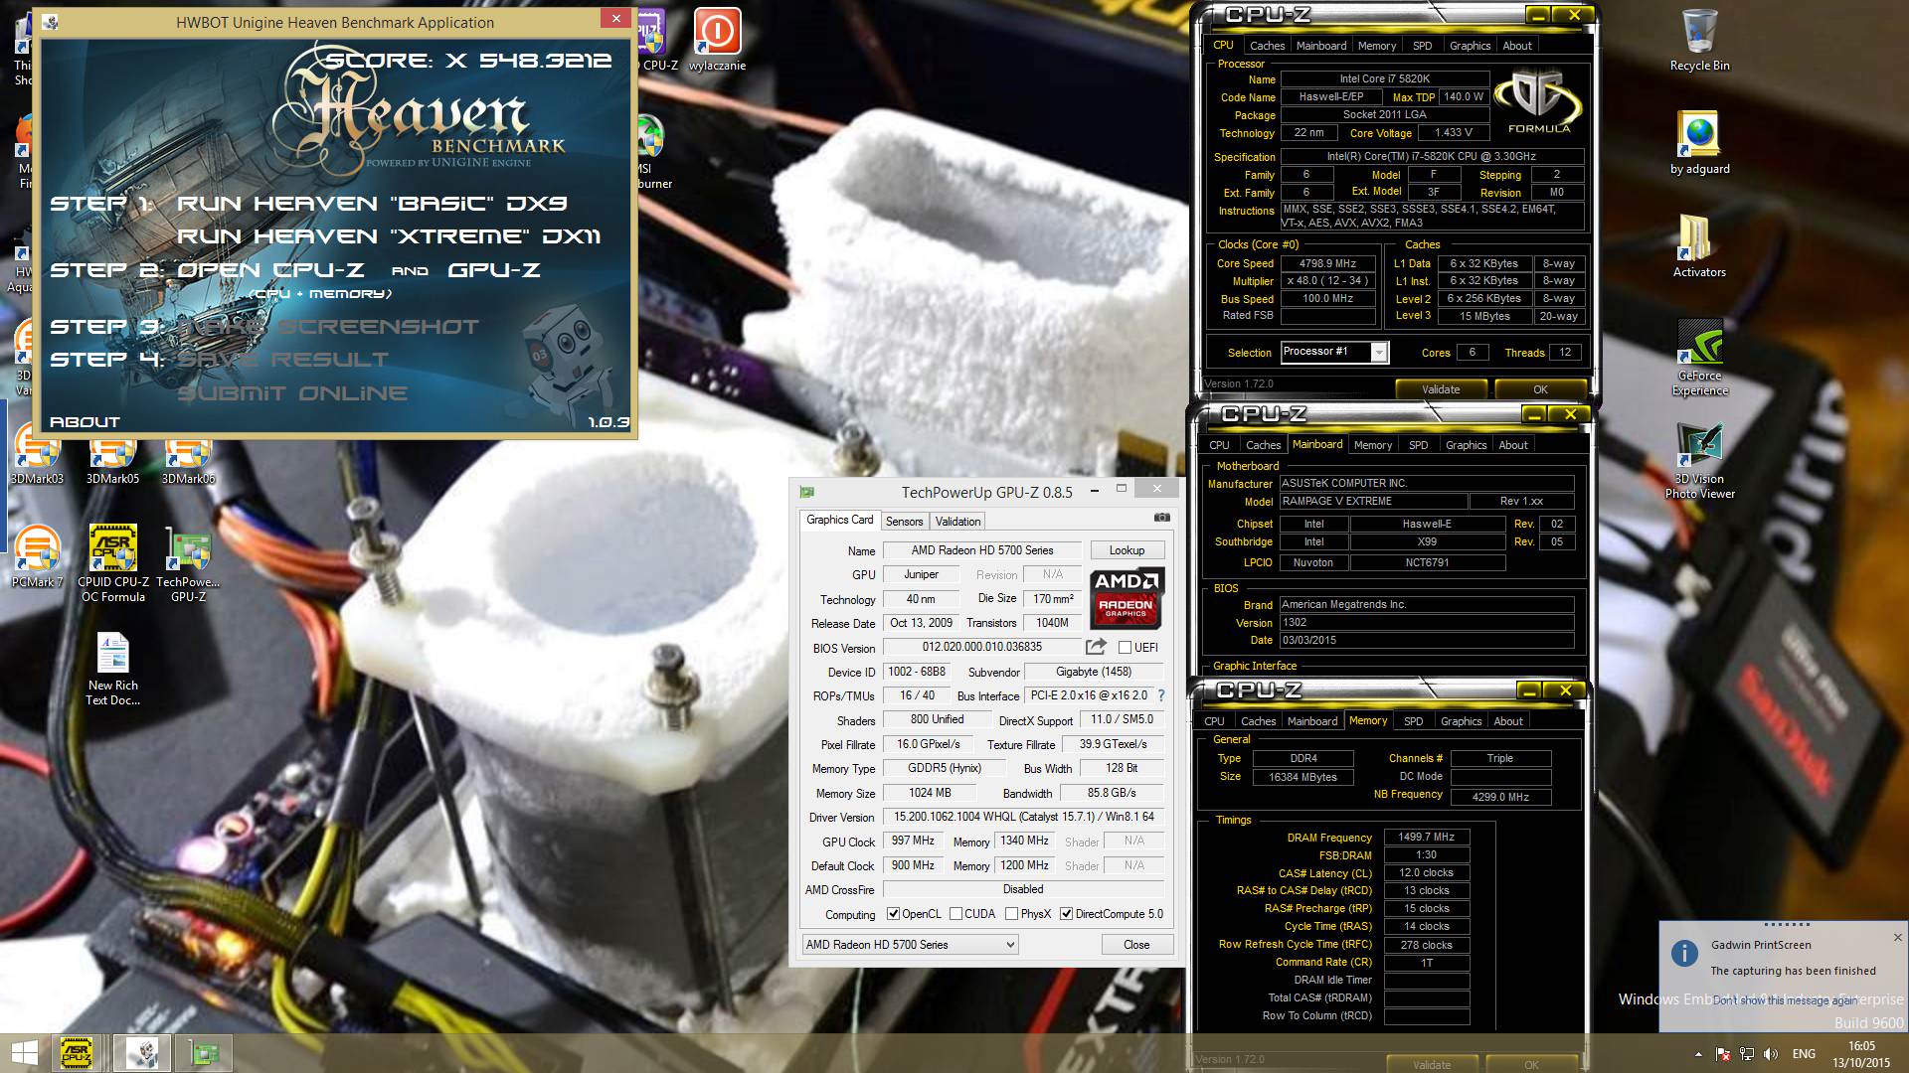Viewport: 1909px width, 1073px height.
Task: Click the BIOS share/export icon in GPU-Z
Action: pos(1096,647)
